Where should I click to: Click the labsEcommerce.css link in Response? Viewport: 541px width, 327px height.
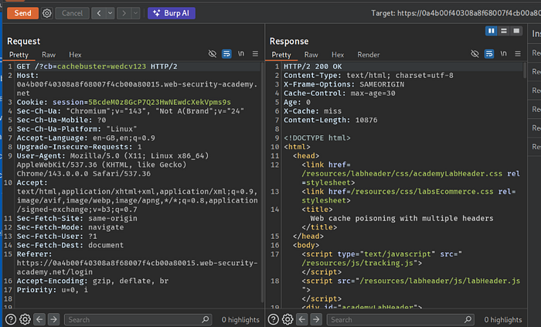point(424,192)
